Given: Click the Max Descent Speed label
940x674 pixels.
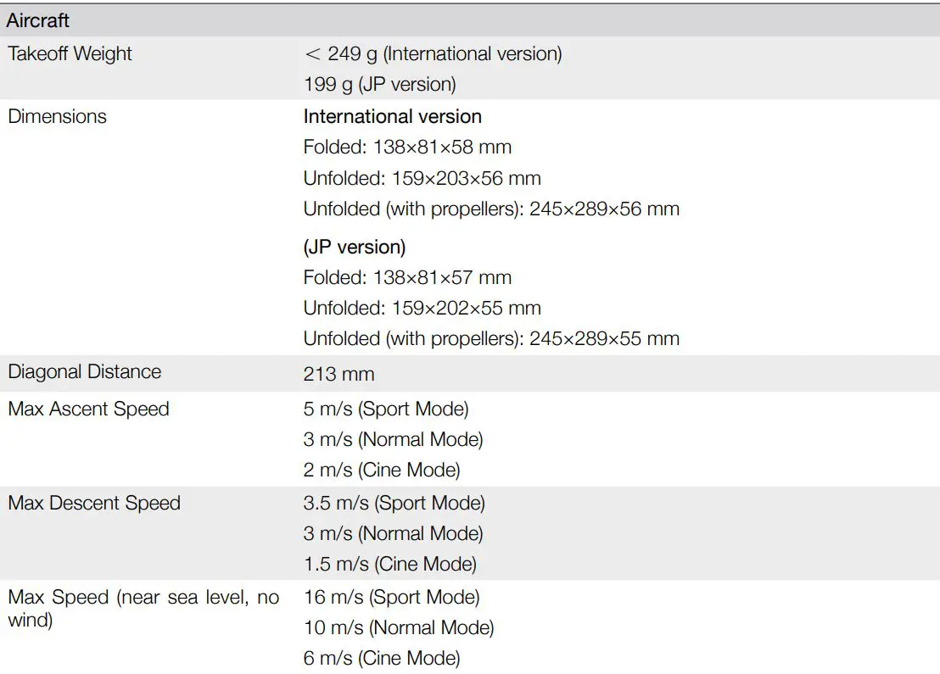Looking at the screenshot, I should [x=93, y=503].
